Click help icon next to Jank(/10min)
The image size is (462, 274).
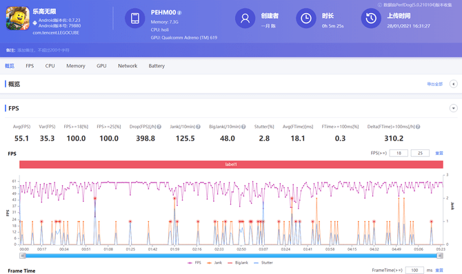pyautogui.click(x=199, y=127)
